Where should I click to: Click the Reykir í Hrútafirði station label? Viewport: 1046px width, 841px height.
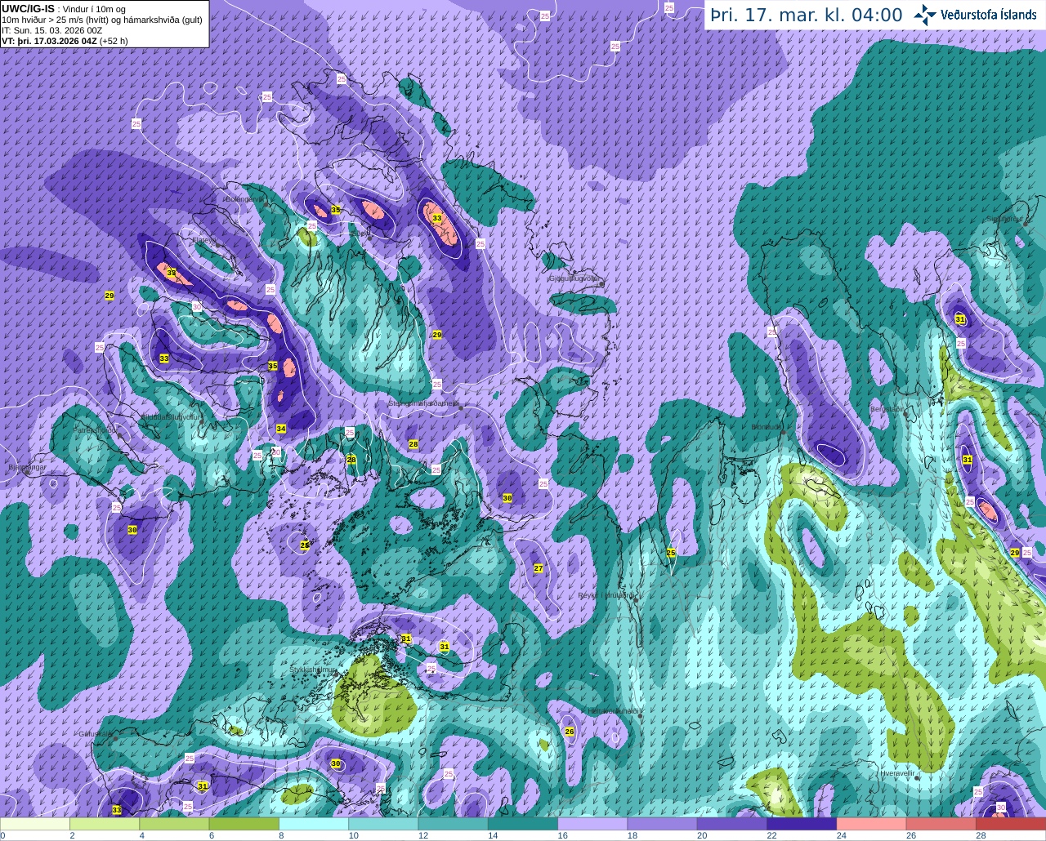tap(606, 595)
